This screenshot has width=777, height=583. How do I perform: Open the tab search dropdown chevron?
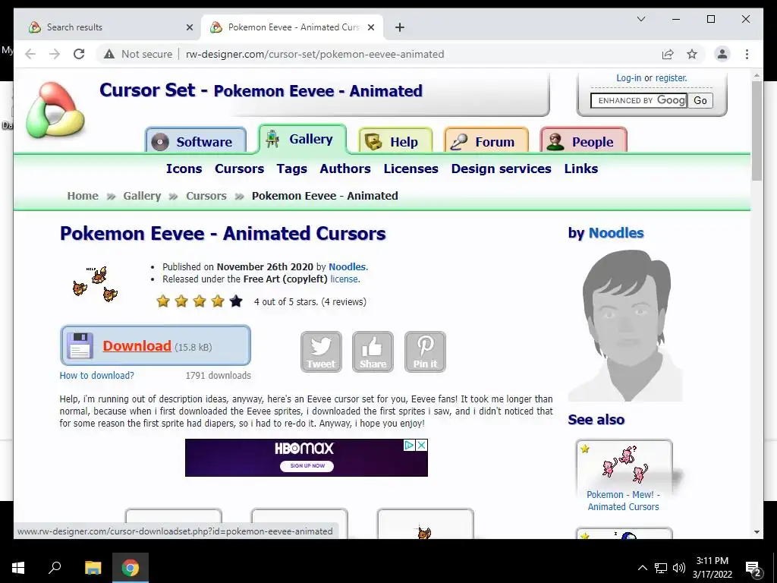click(640, 19)
